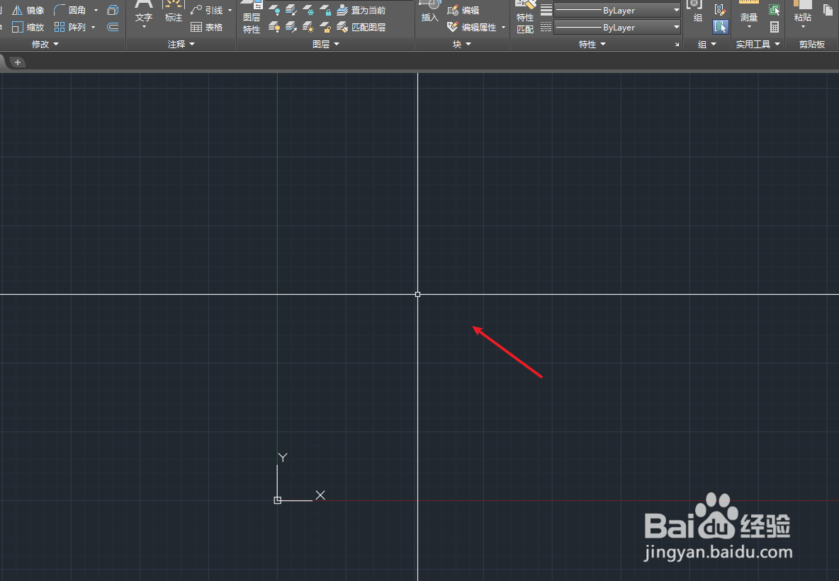Open Properties panel dialog launcher arrow
The width and height of the screenshot is (839, 581).
point(677,45)
